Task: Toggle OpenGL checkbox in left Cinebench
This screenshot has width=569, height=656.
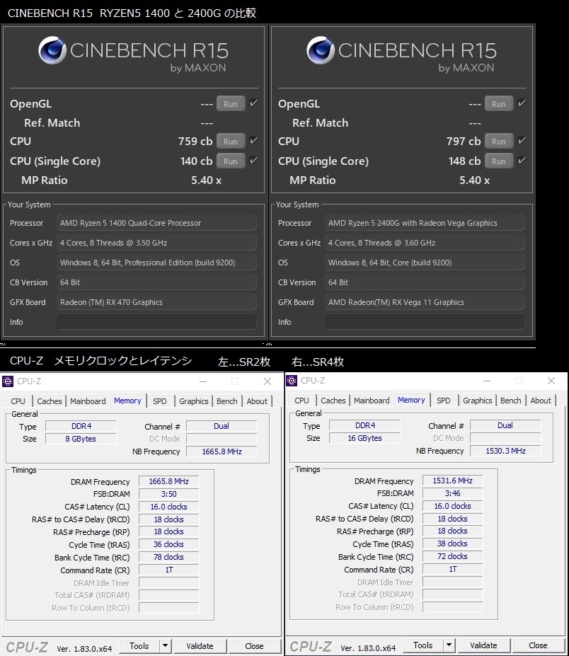Action: [253, 103]
